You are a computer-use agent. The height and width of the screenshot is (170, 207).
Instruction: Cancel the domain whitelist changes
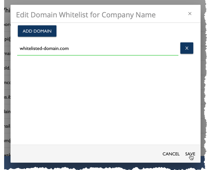point(171,154)
